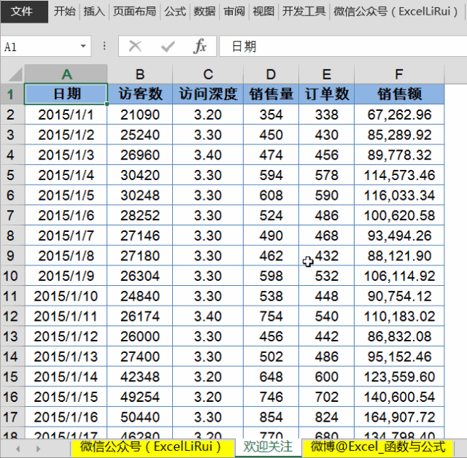The width and height of the screenshot is (467, 458).
Task: Click the order count cell 702
Action: coord(326,397)
